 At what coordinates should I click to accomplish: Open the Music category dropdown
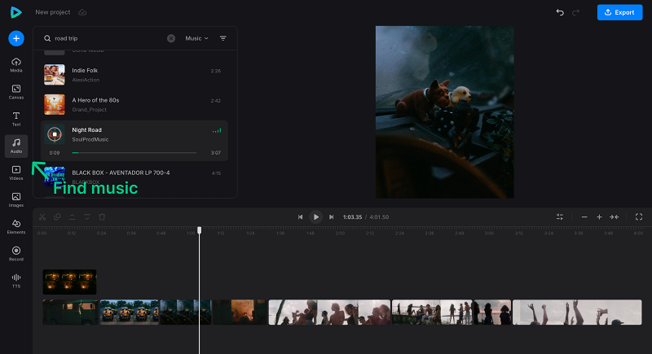coord(196,38)
